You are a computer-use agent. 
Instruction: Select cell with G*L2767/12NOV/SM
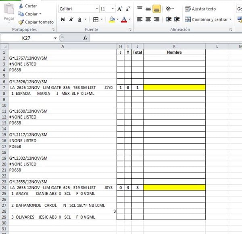click(63, 58)
